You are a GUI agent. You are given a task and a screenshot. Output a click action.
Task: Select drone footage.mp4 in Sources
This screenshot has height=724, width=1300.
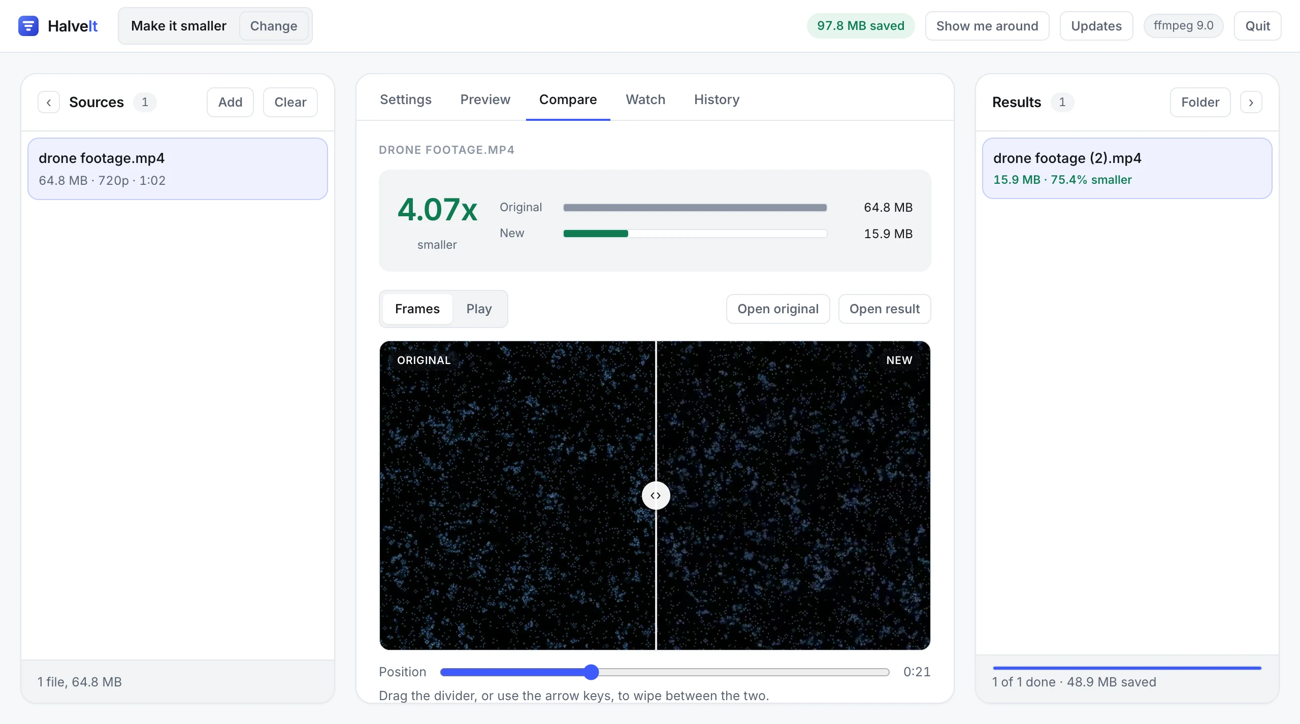pyautogui.click(x=178, y=169)
